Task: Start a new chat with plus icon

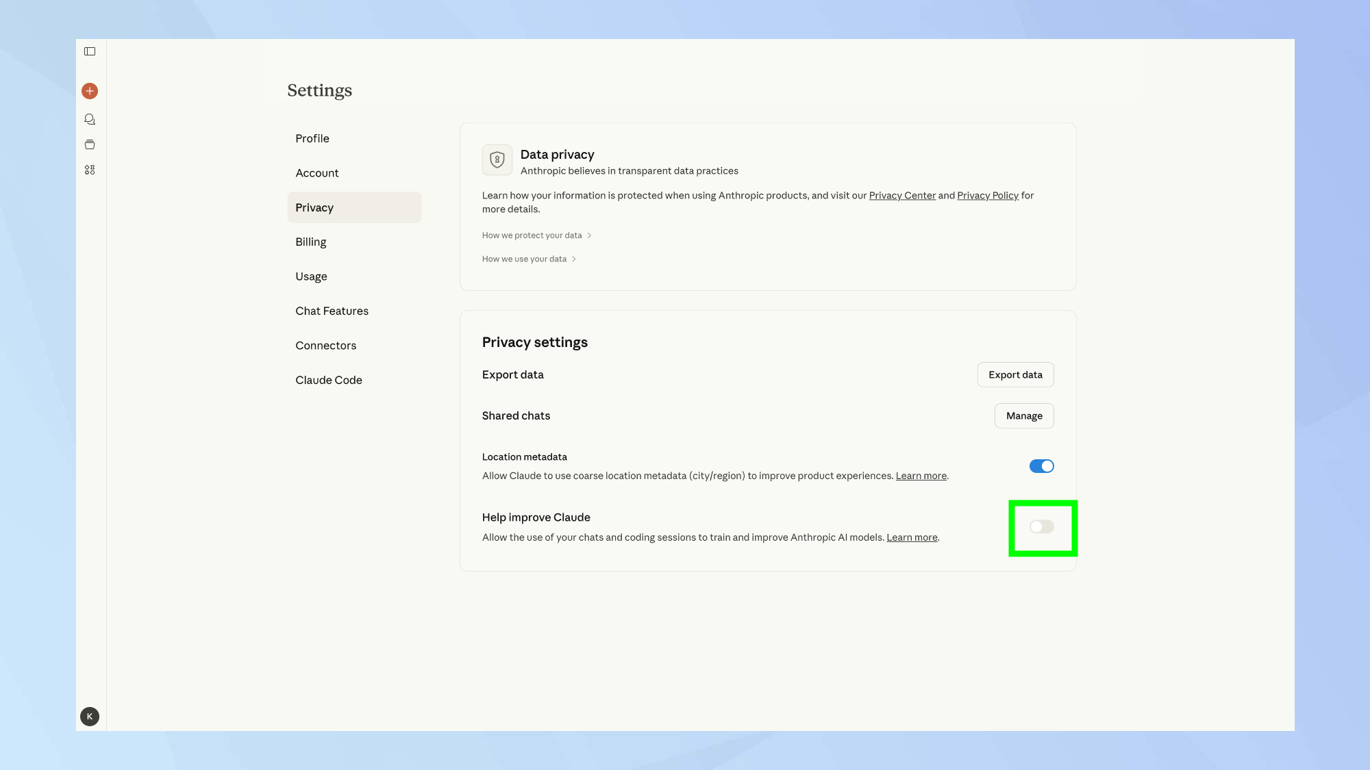Action: pos(90,91)
